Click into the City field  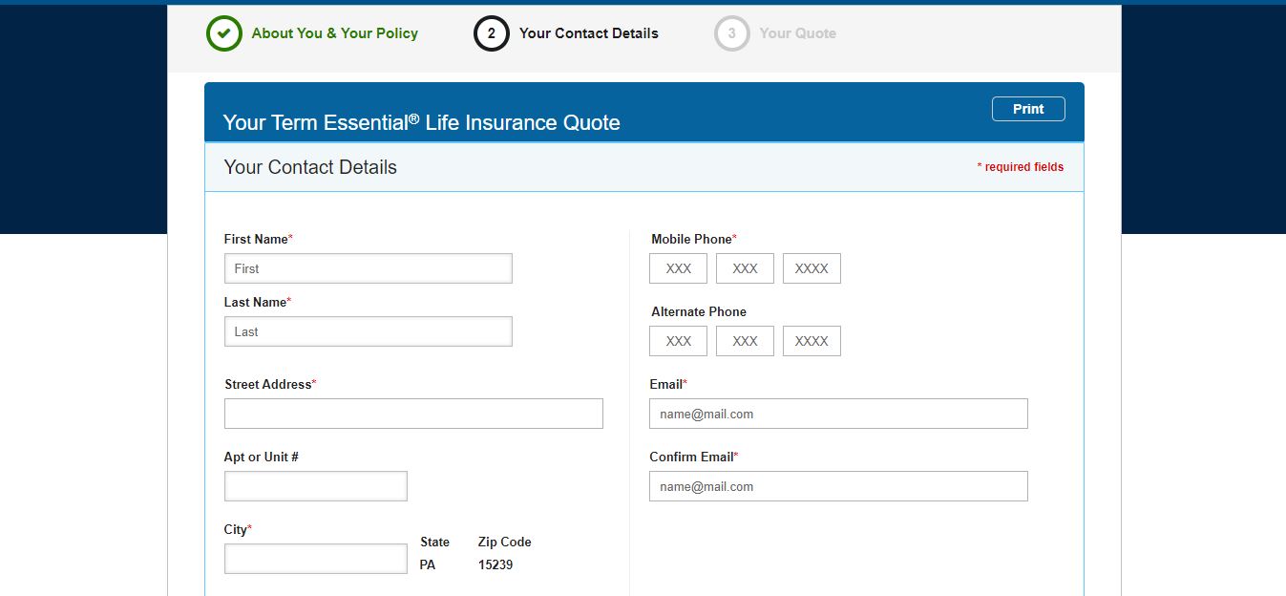(x=316, y=559)
